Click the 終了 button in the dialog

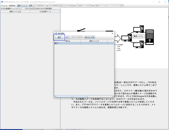[68, 37]
